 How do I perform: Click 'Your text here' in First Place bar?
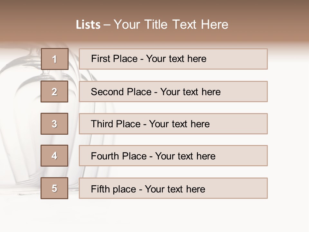[x=176, y=59]
